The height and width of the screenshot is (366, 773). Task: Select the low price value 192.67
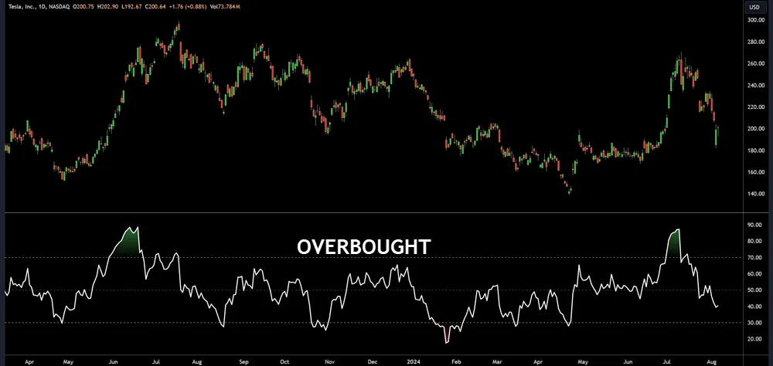[x=134, y=7]
